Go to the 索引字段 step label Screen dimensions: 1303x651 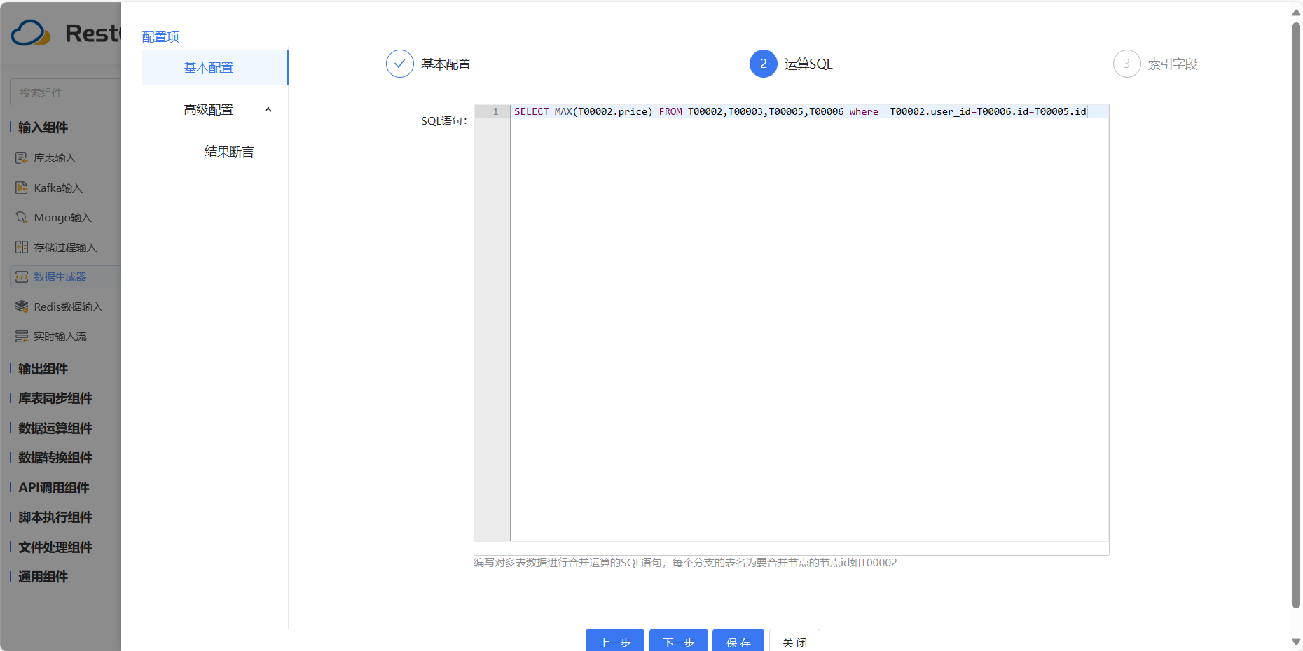pos(1173,64)
